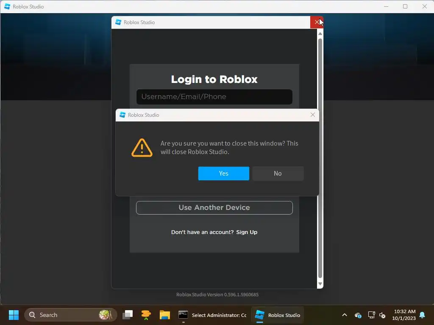Open File Explorer from the taskbar

[x=165, y=315]
